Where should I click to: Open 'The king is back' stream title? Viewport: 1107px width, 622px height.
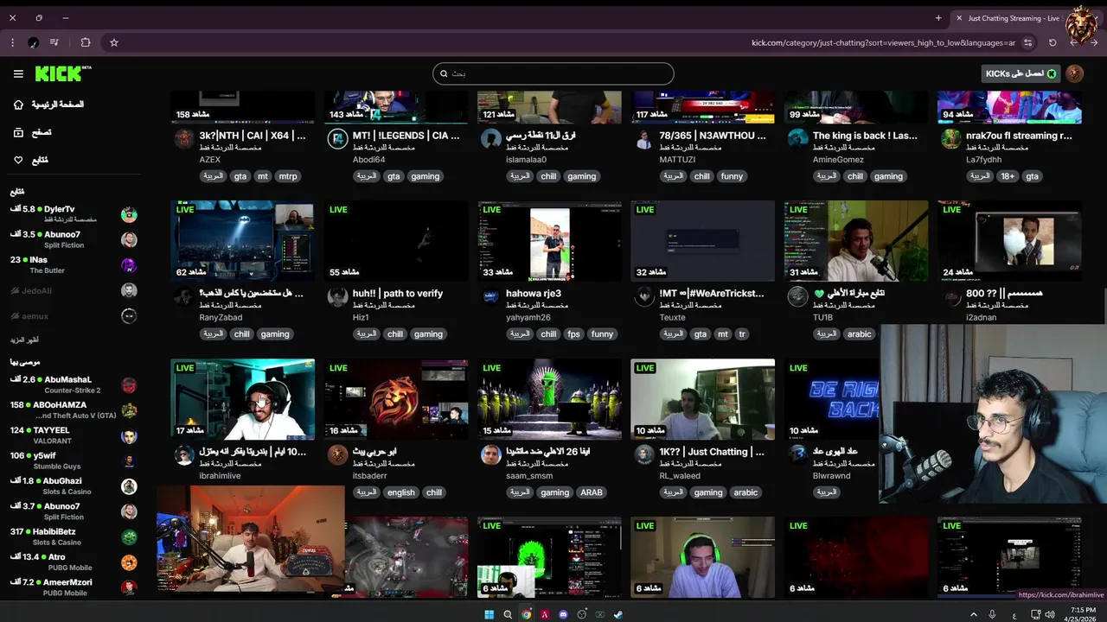865,136
